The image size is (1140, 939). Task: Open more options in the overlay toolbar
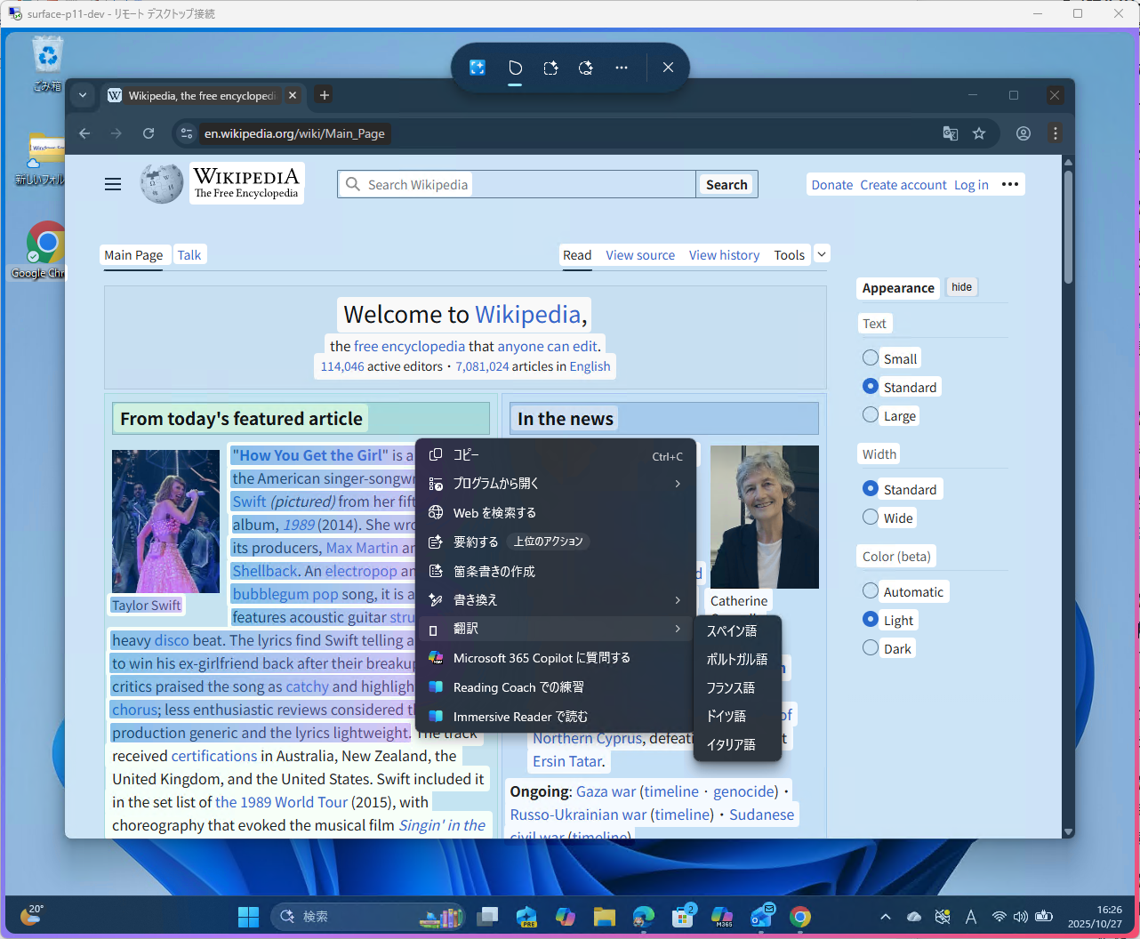[622, 68]
